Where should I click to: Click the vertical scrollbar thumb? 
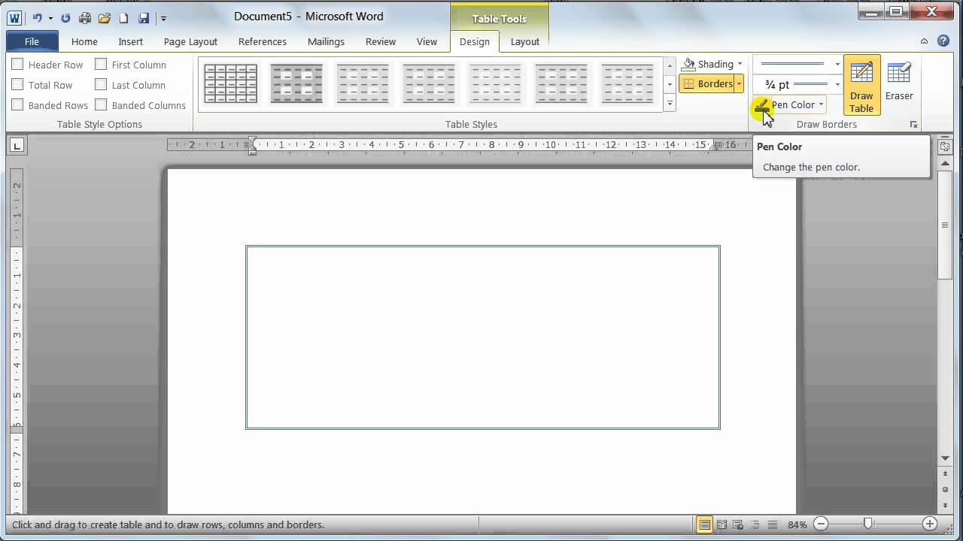pos(945,225)
